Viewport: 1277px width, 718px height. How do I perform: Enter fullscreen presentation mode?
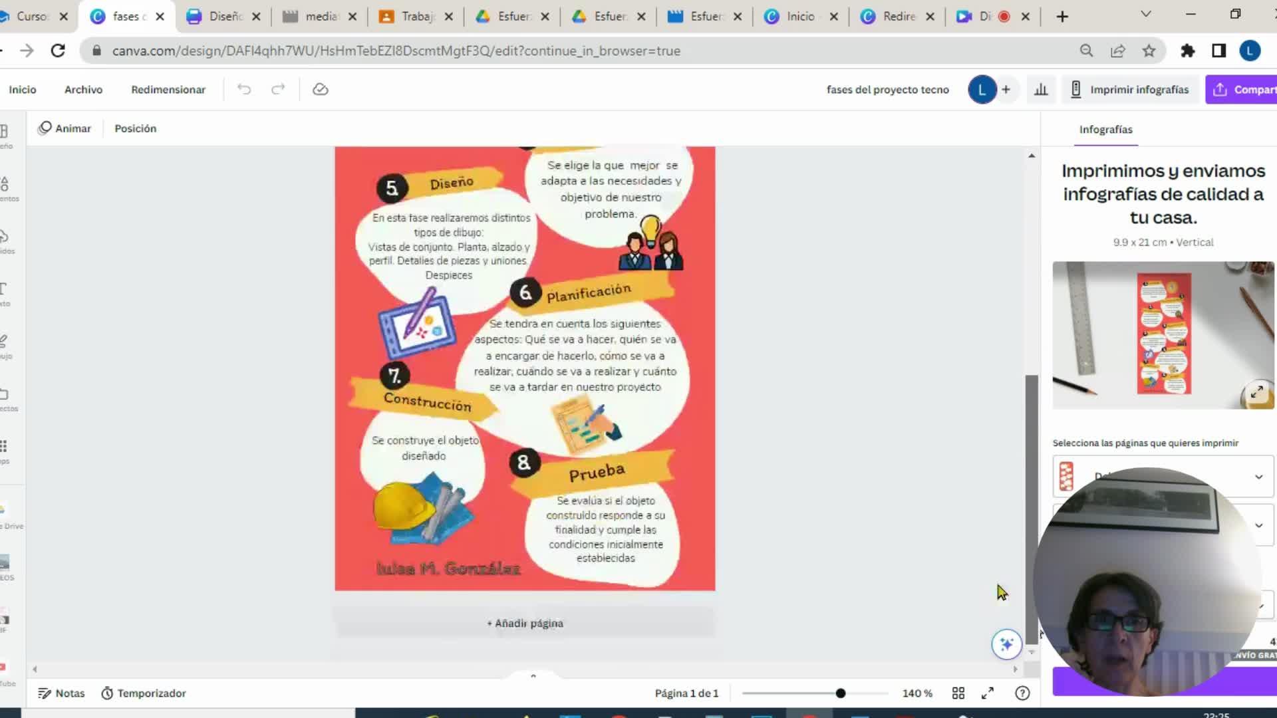[x=988, y=693]
